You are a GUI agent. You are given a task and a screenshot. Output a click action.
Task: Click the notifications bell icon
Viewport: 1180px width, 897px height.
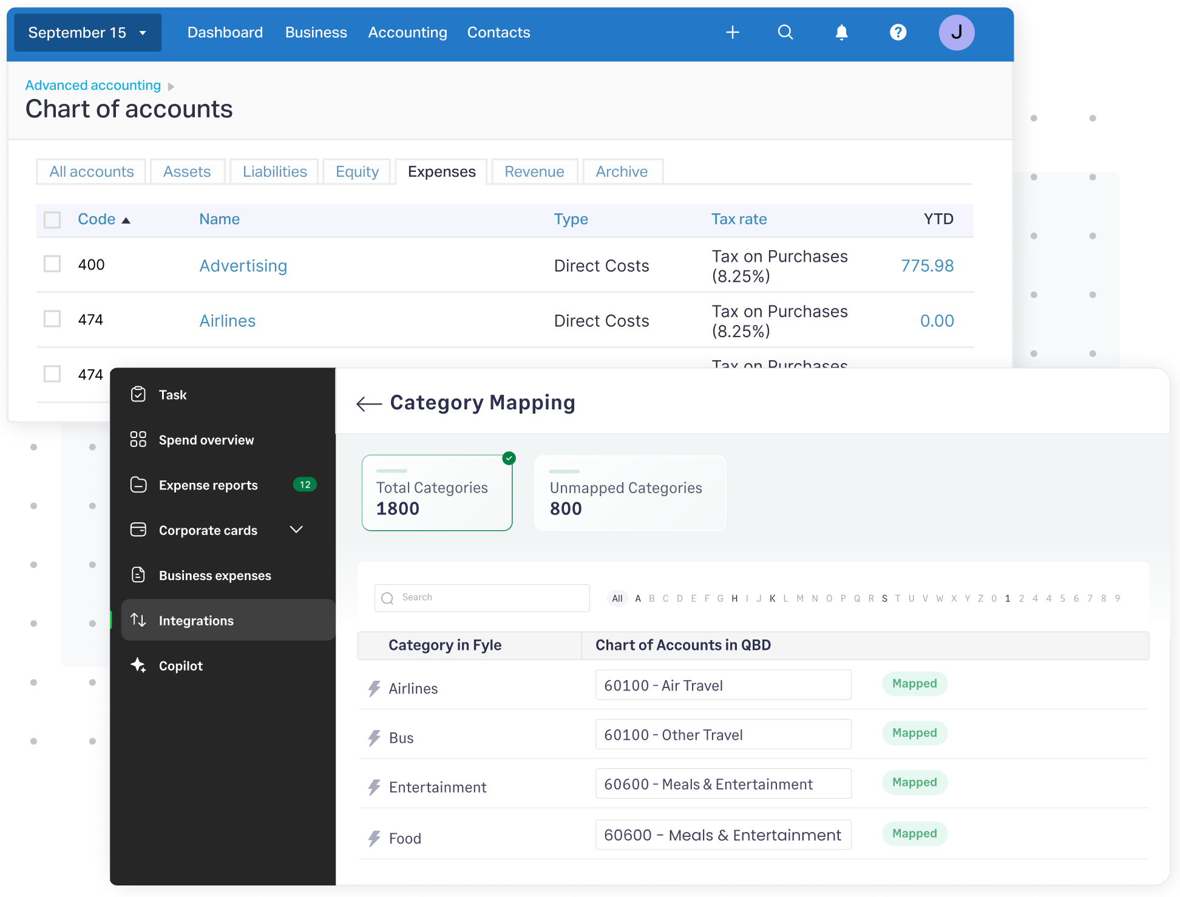(841, 32)
